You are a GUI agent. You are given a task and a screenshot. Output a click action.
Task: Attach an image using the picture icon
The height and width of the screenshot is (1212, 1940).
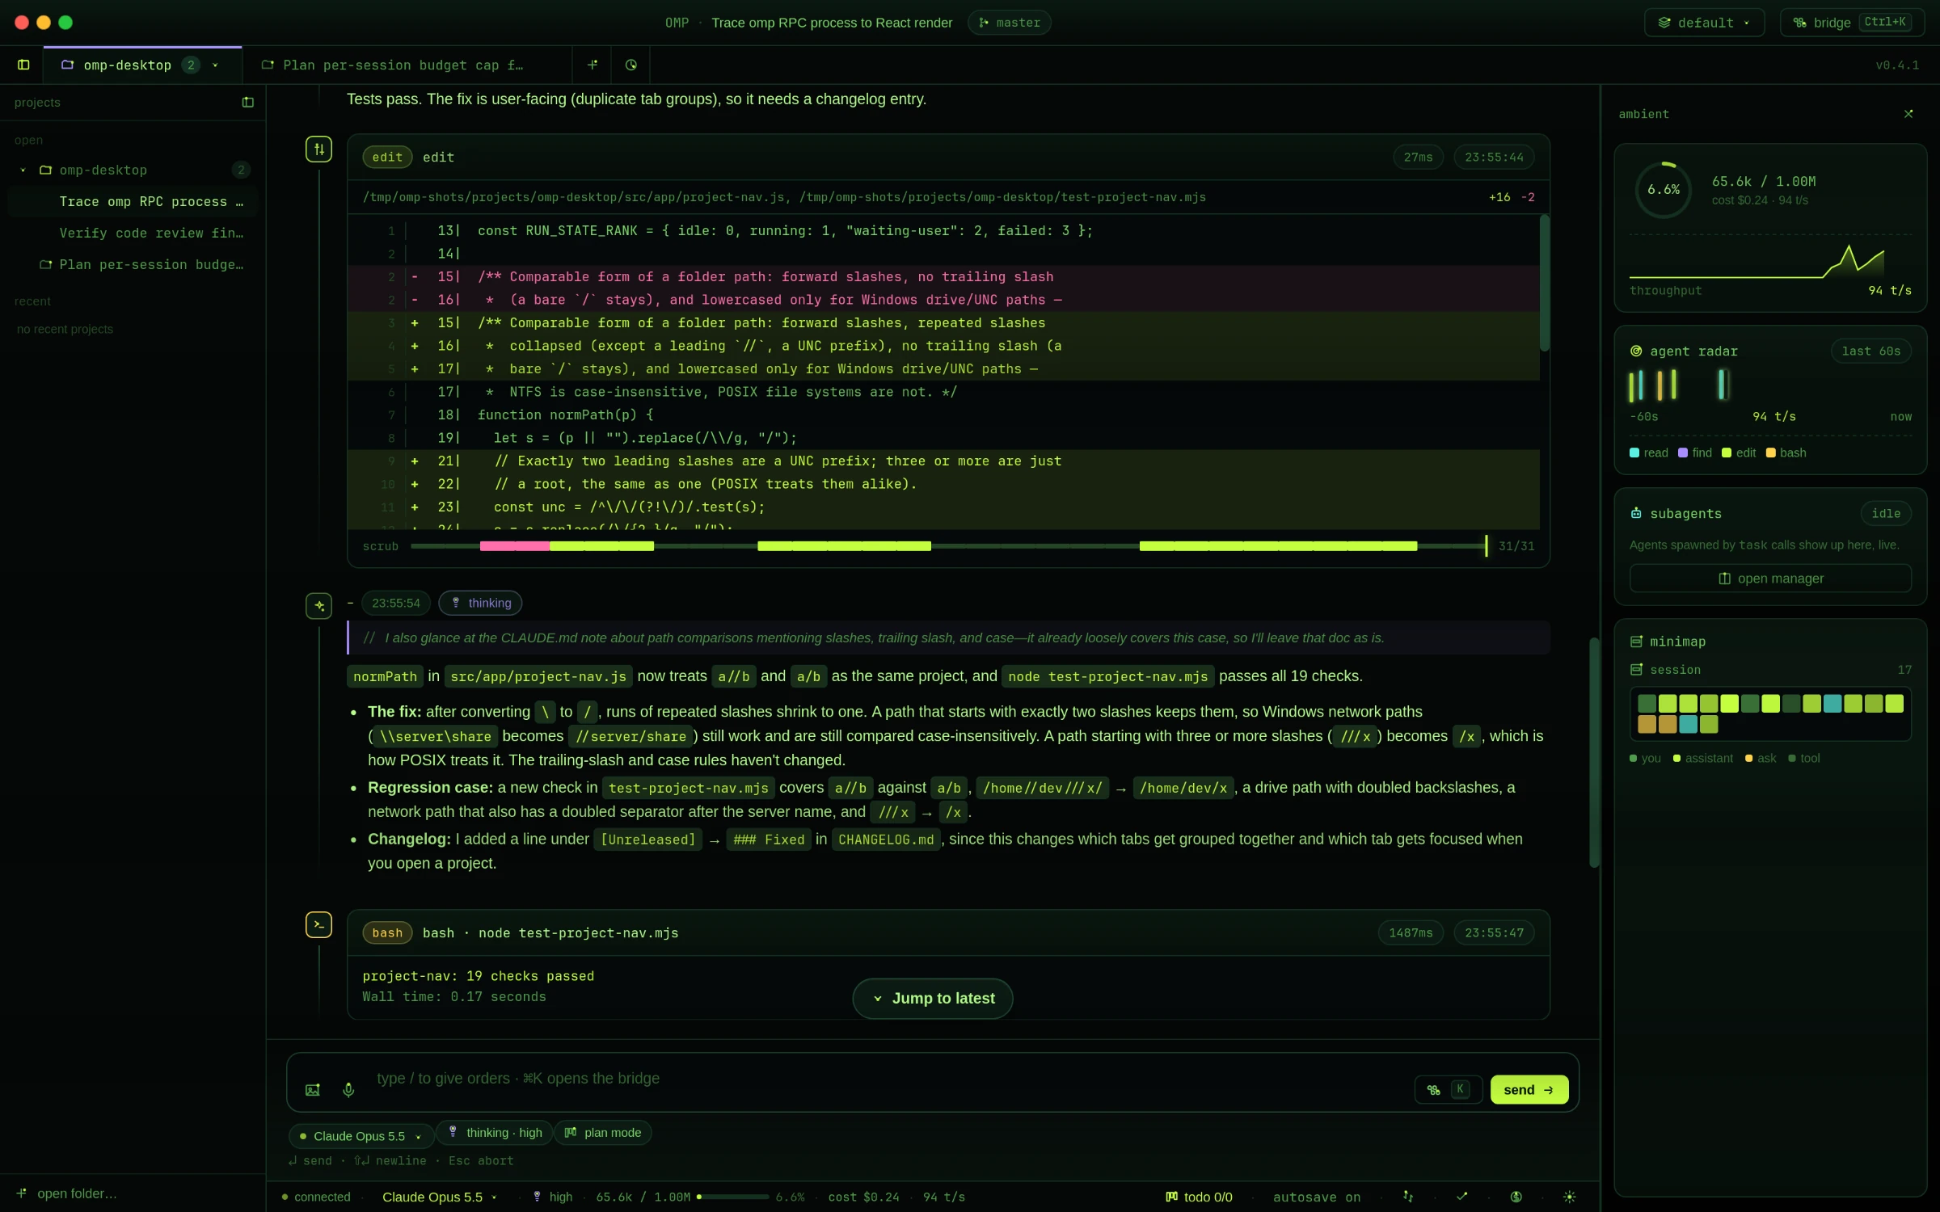313,1089
